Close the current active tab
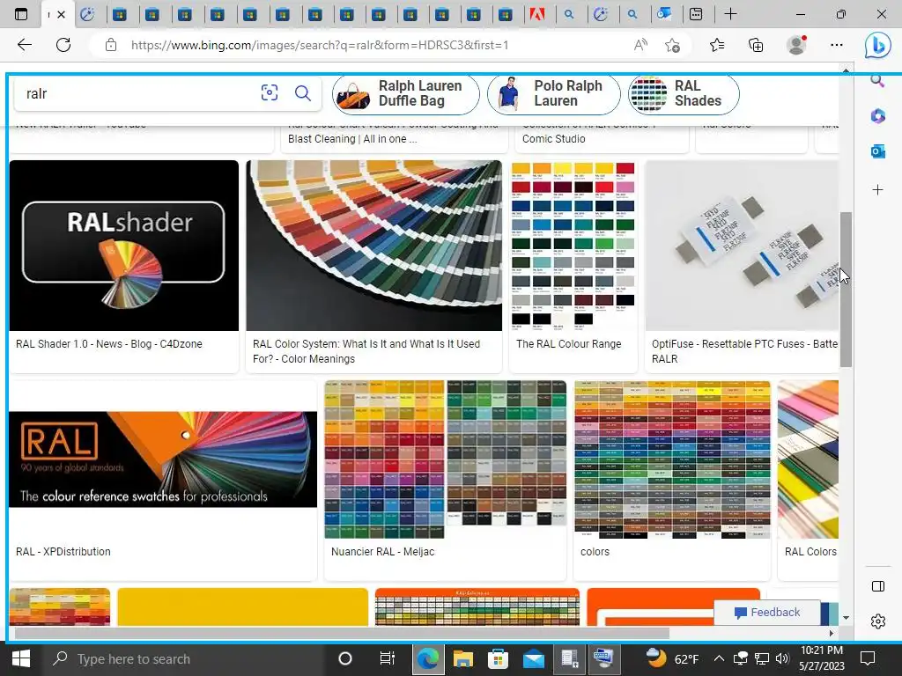Viewport: 902px width, 676px height. click(x=62, y=14)
